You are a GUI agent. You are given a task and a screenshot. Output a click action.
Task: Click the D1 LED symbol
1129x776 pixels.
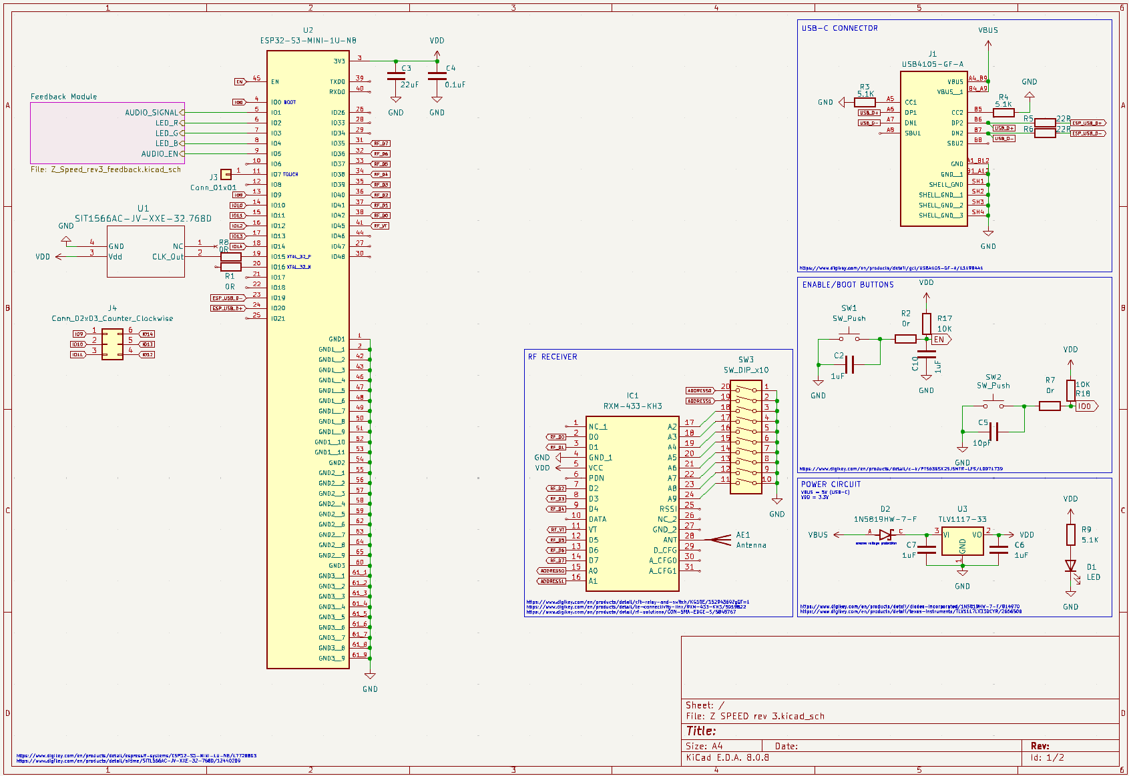(1070, 566)
